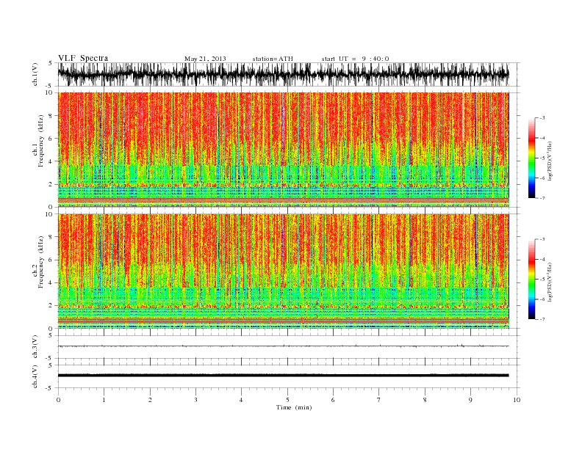
Task: Click the 'start UT = 9:40:0' text
Action: (x=355, y=59)
